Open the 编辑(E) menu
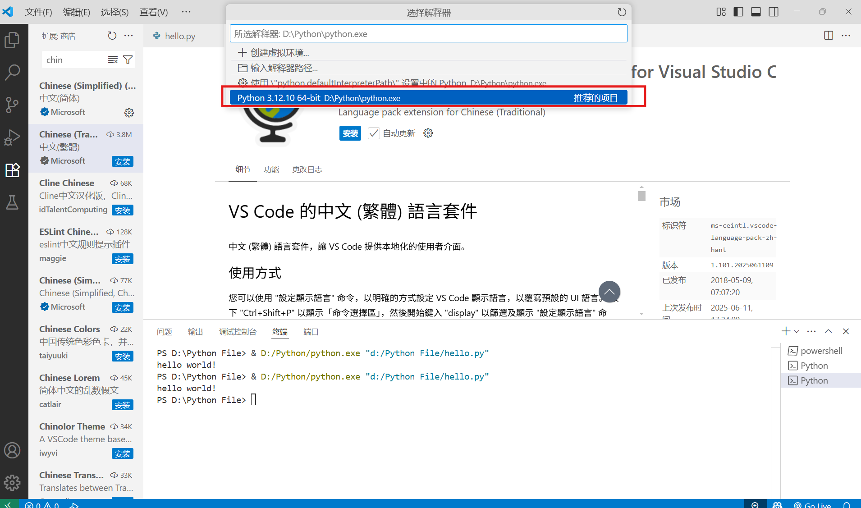The height and width of the screenshot is (508, 861). 77,12
